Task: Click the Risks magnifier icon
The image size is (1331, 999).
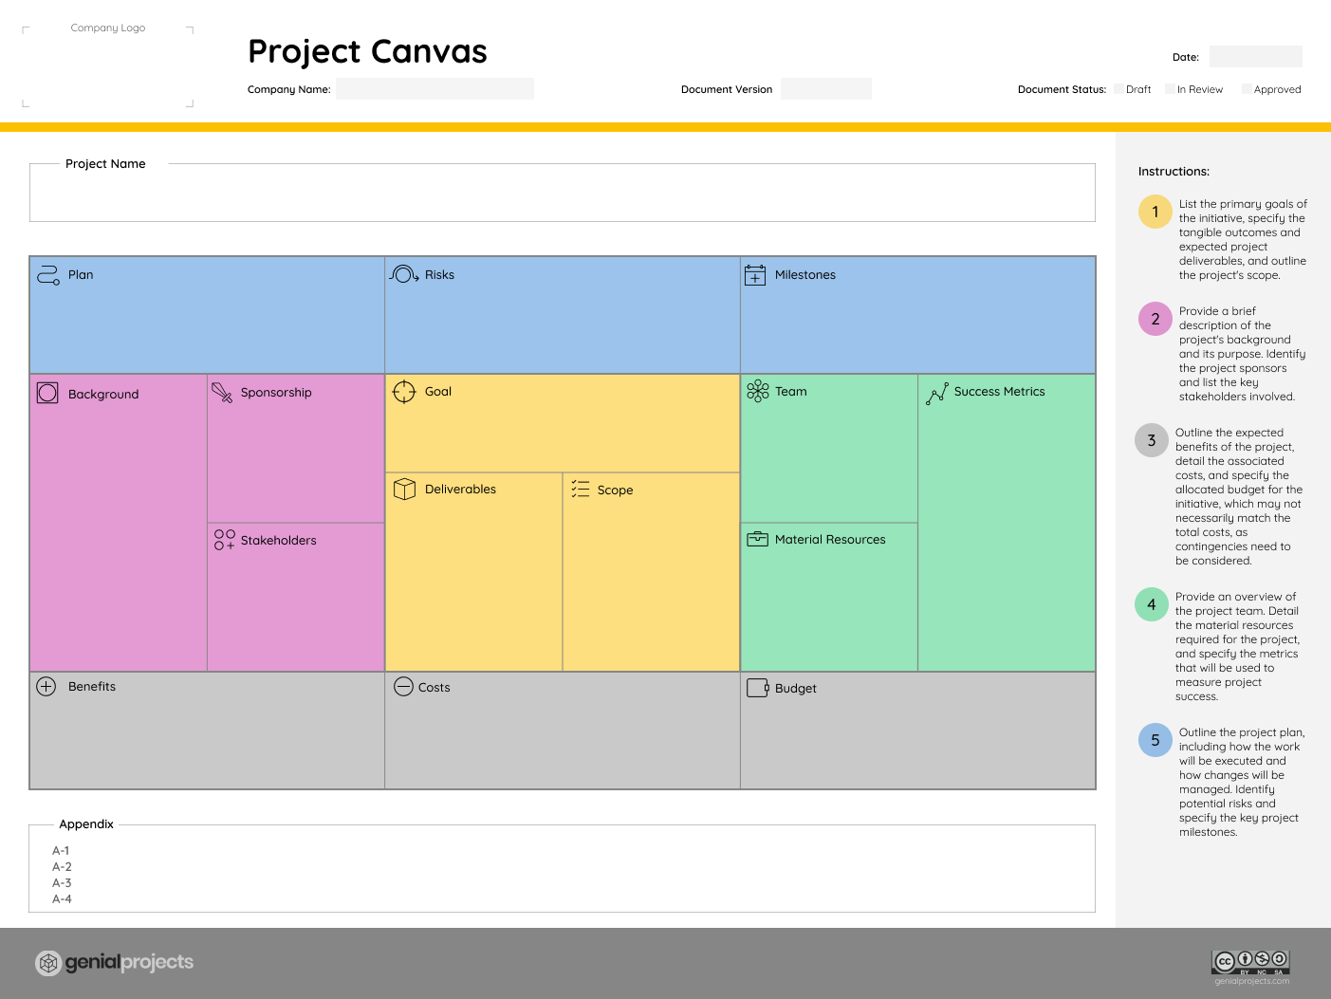Action: coord(403,274)
